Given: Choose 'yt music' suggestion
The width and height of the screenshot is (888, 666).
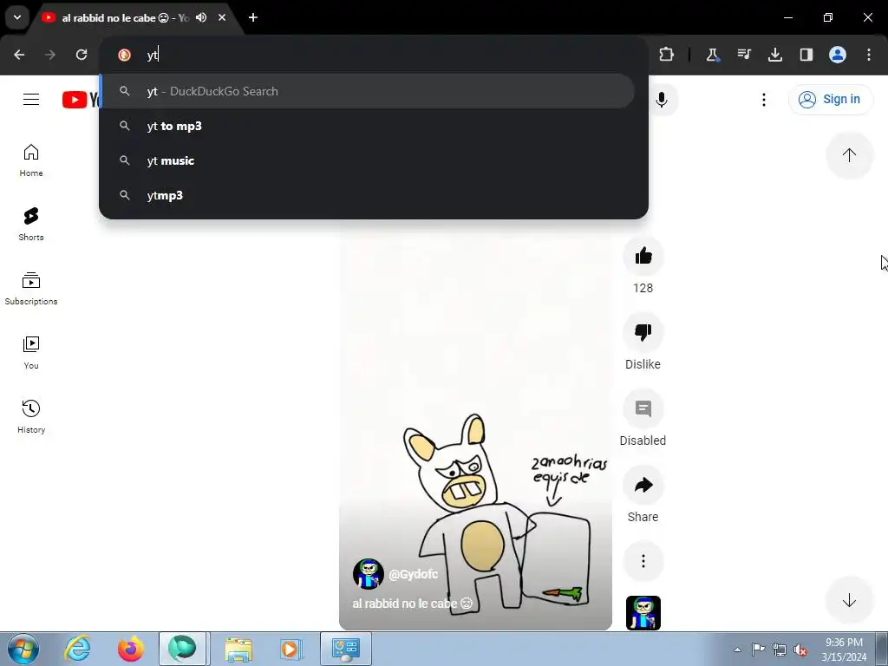Looking at the screenshot, I should 367,160.
